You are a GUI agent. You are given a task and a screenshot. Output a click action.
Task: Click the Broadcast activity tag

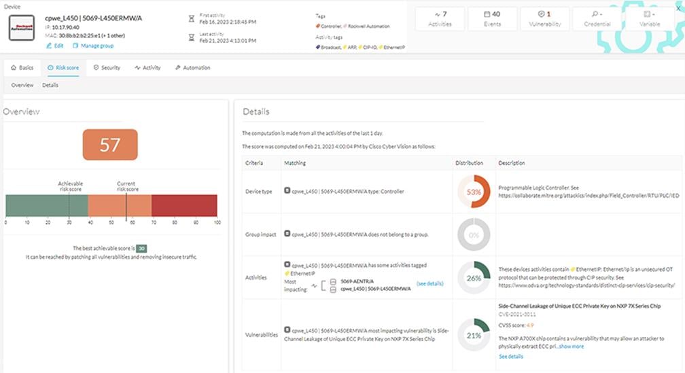[328, 47]
